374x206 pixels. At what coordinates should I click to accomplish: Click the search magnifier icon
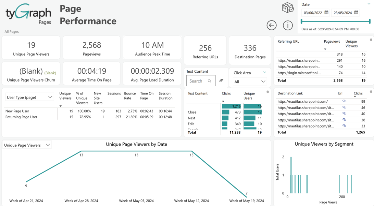209,81
